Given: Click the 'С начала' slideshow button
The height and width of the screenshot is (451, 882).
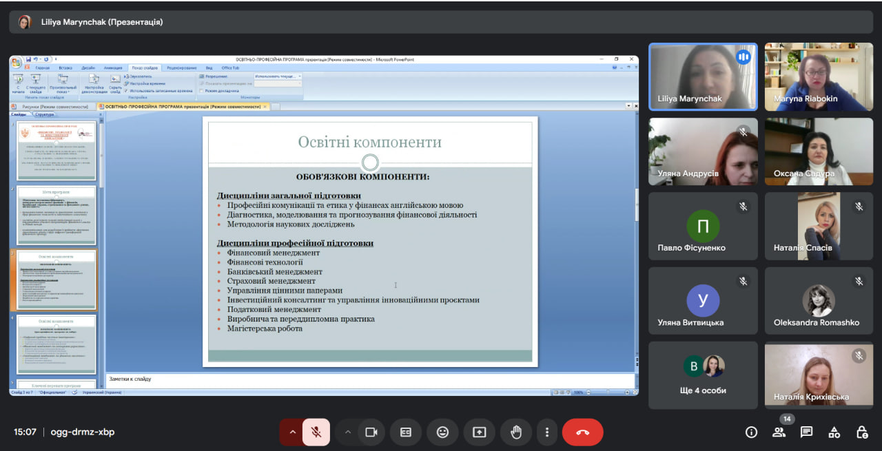Looking at the screenshot, I should 18,84.
